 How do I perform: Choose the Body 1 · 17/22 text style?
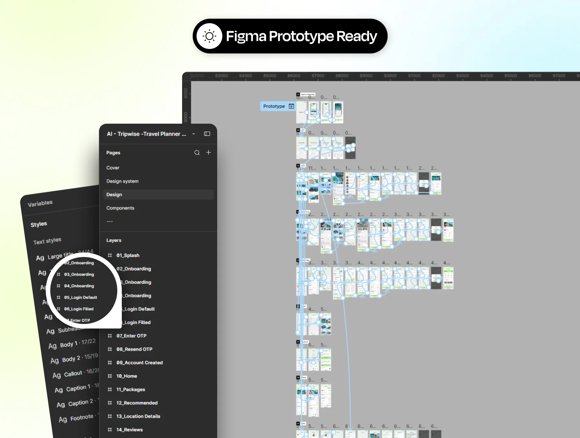click(78, 343)
